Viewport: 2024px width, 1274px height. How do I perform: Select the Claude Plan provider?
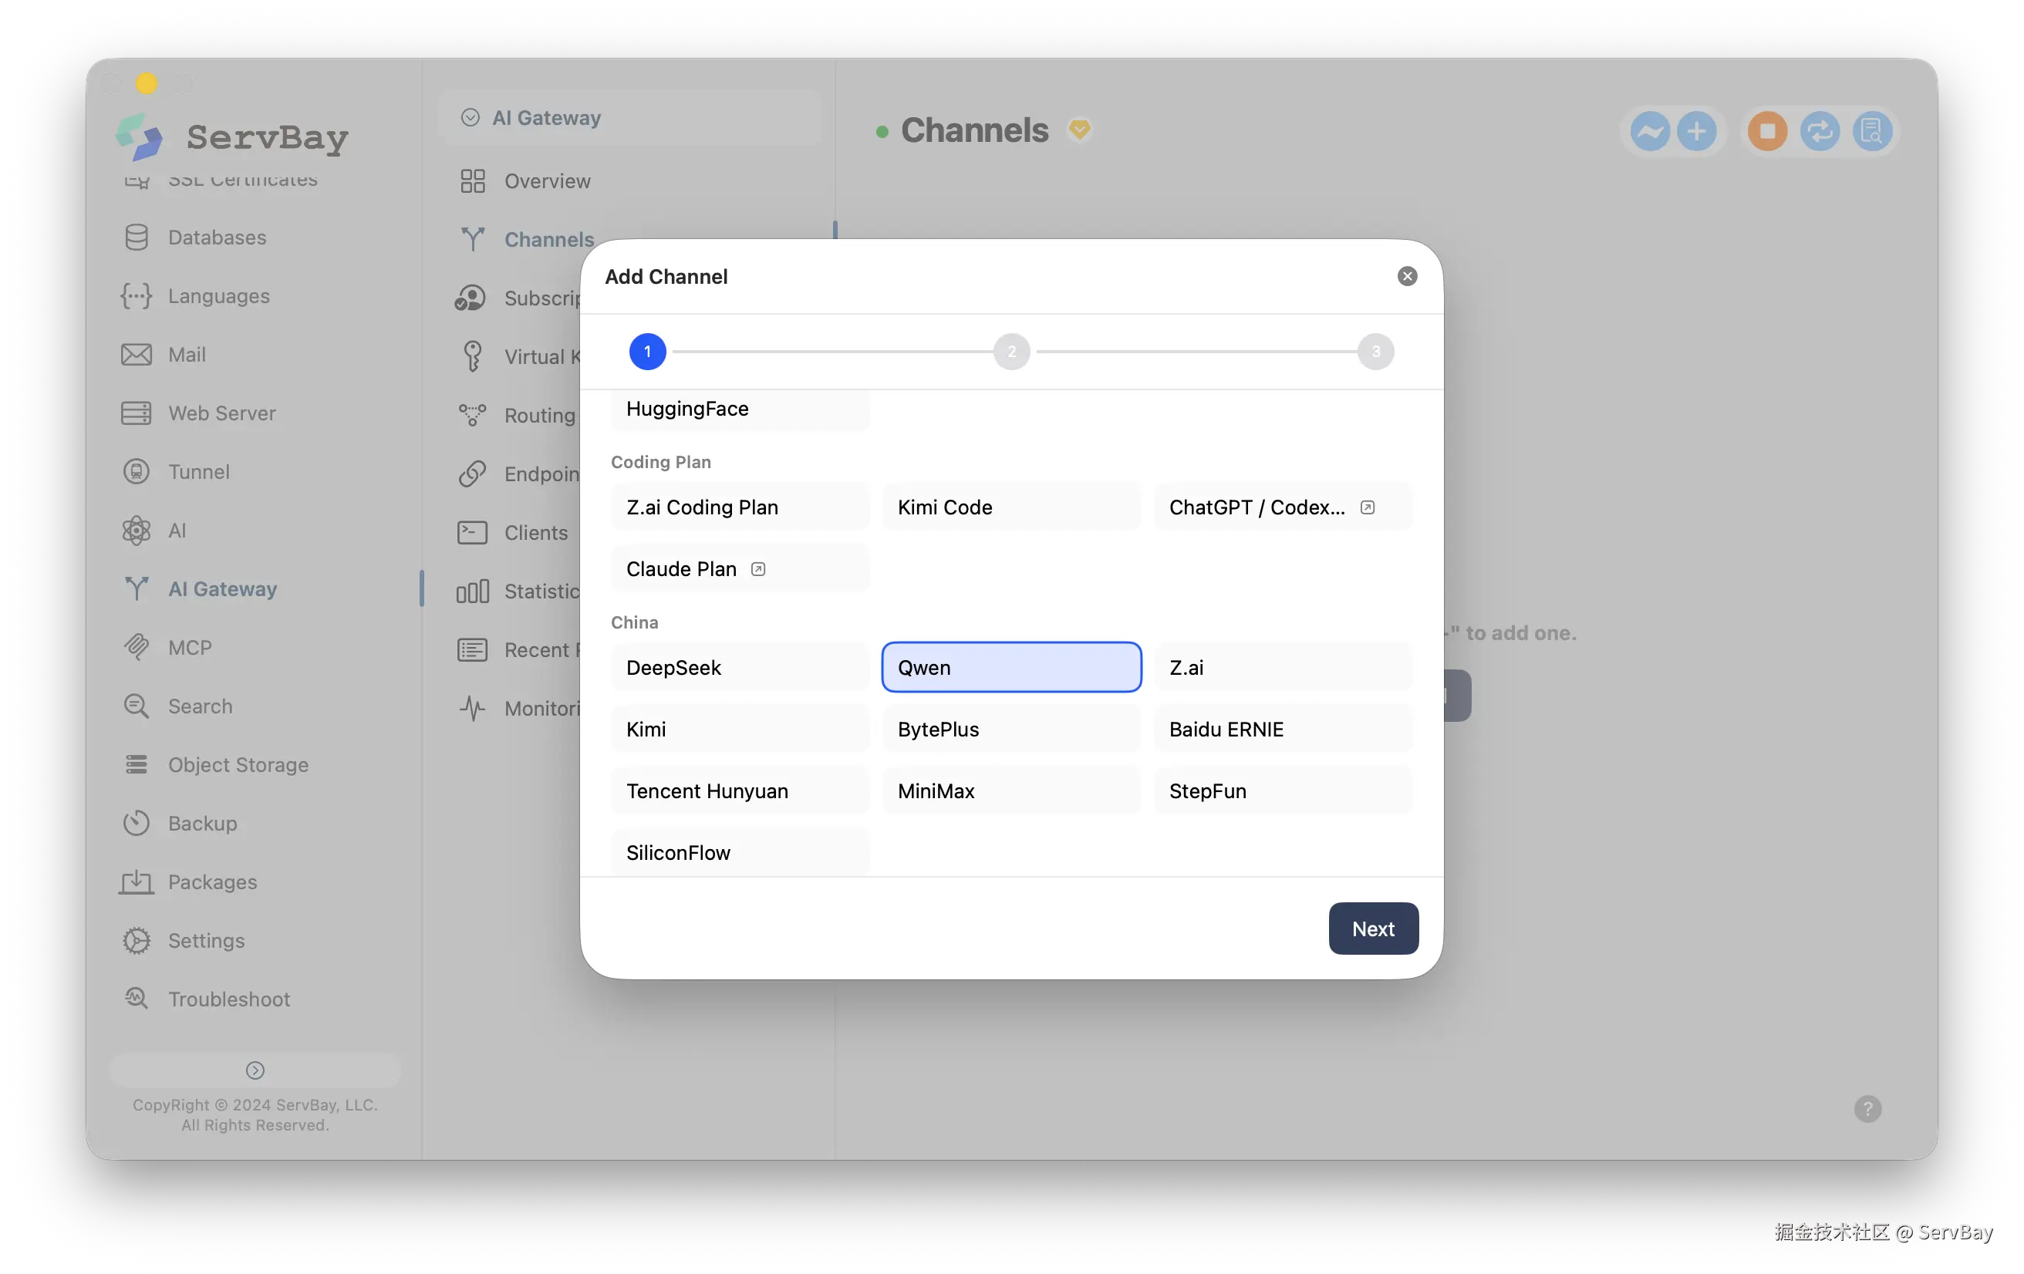[x=740, y=569]
